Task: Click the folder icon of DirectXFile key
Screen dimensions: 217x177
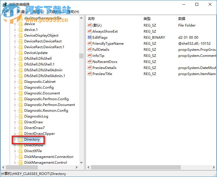Action: 21,151
